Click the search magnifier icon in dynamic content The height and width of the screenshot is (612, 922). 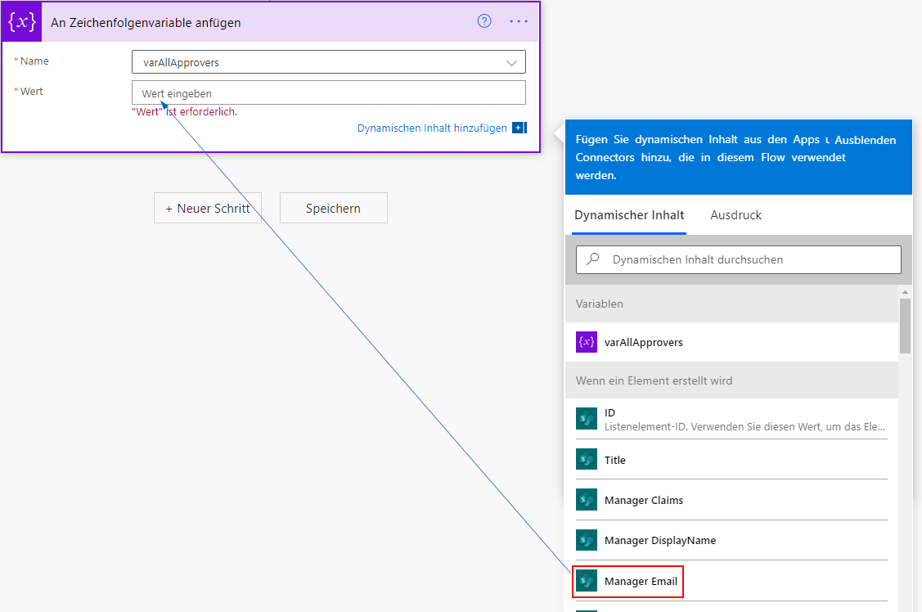[x=593, y=259]
